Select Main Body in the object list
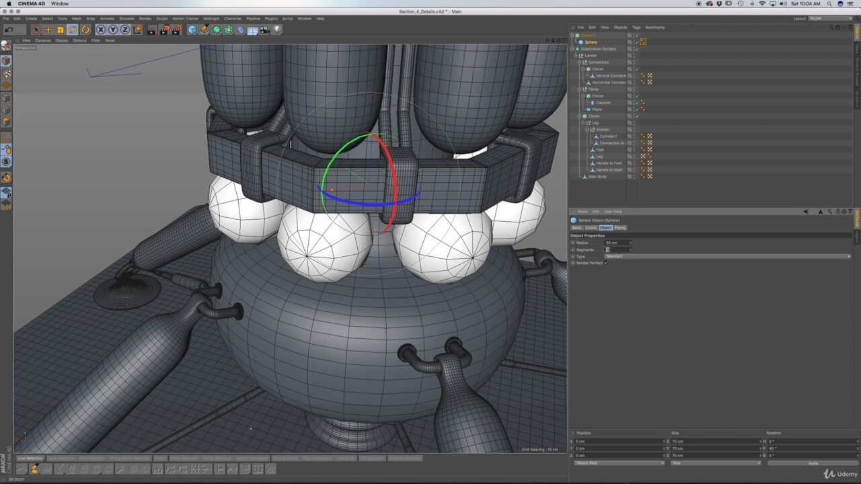 [x=597, y=177]
